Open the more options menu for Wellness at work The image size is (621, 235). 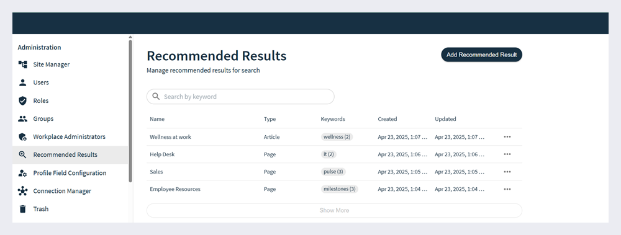pos(507,137)
